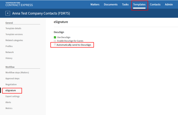The image size is (178, 115).
Task: Open the Admin tab
Action: (169, 4)
